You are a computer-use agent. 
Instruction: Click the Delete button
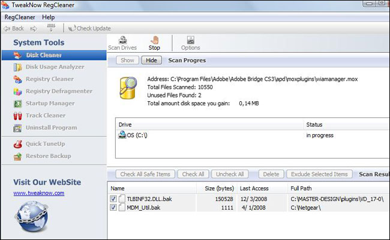pyautogui.click(x=271, y=174)
